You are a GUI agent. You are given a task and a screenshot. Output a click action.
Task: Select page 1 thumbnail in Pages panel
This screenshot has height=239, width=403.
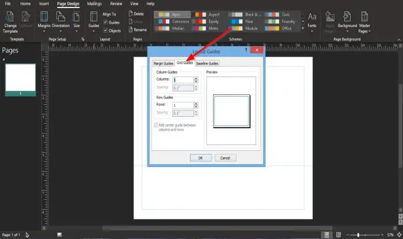20,79
